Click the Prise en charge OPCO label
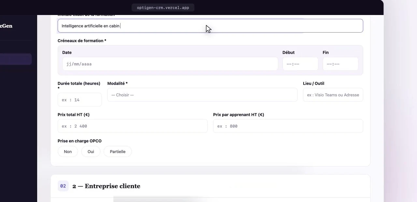Image resolution: width=417 pixels, height=202 pixels. (x=79, y=141)
